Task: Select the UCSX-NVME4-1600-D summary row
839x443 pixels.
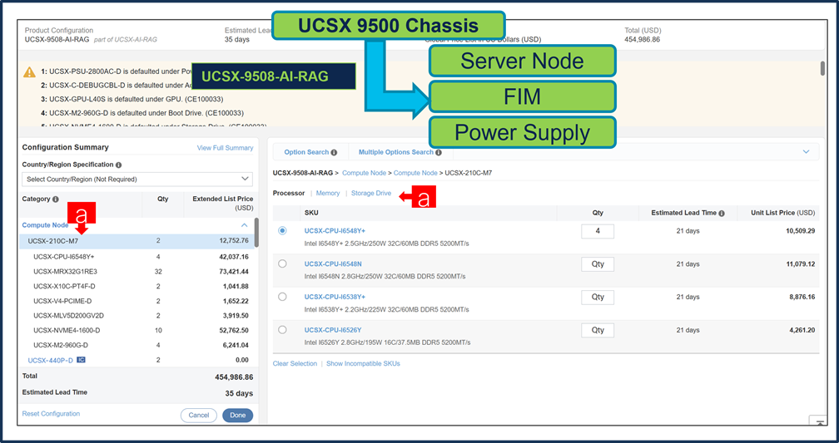Action: pyautogui.click(x=137, y=330)
